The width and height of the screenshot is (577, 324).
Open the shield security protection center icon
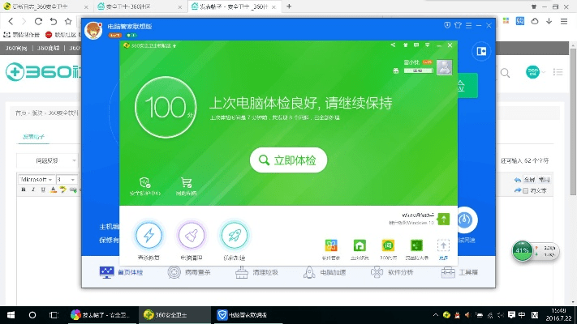[144, 182]
